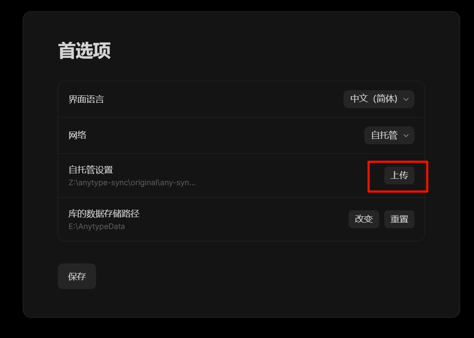Click the 改变 button for storage path

[363, 219]
